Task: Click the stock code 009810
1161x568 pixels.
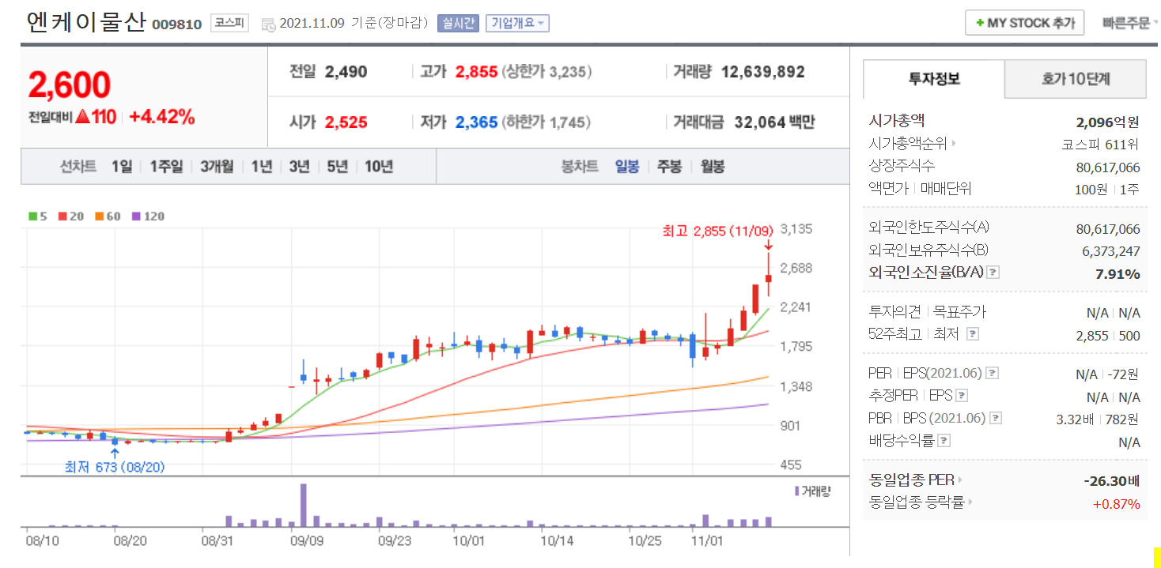Action: pos(177,24)
